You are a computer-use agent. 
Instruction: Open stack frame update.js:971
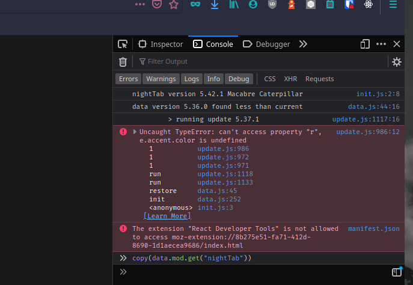223,165
